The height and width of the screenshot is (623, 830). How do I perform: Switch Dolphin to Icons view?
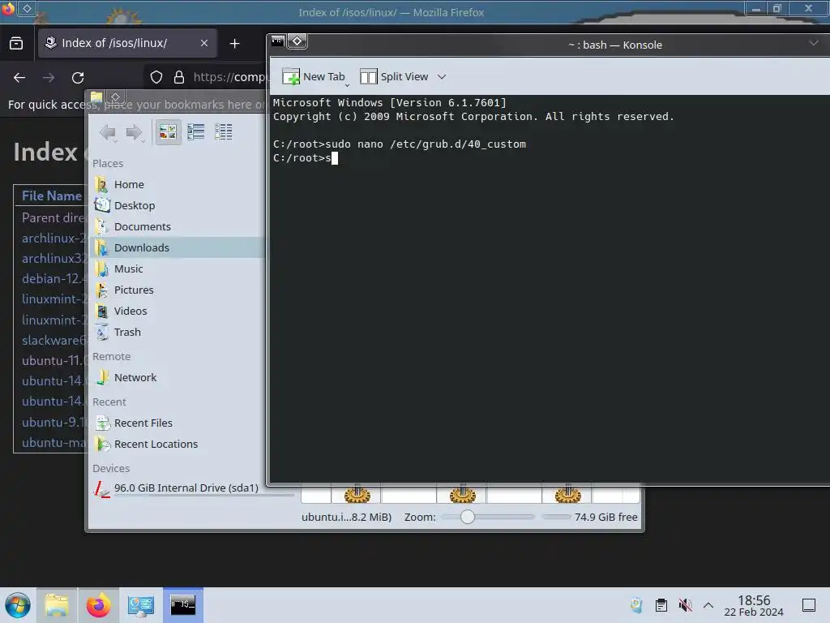click(x=168, y=132)
